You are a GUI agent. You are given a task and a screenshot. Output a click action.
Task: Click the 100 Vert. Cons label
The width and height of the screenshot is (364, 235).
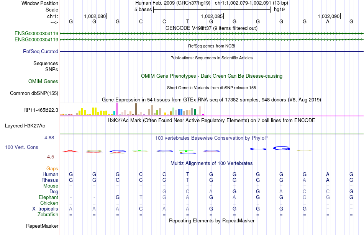pos(21,147)
